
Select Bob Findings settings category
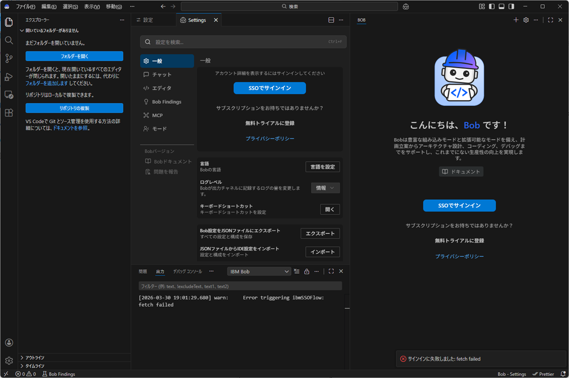pos(167,101)
